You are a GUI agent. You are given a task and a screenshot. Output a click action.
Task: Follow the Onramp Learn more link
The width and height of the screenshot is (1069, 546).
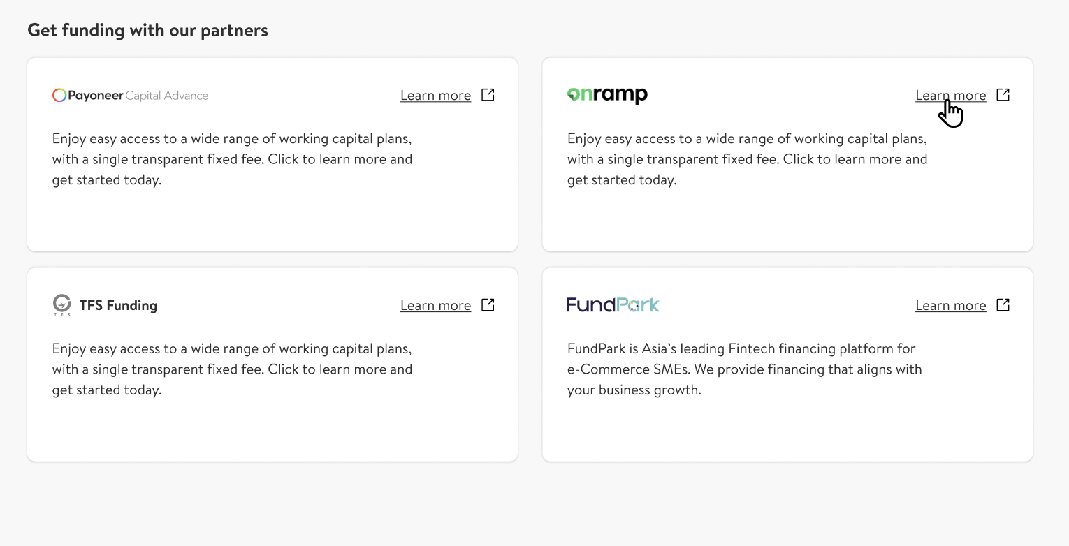(950, 96)
